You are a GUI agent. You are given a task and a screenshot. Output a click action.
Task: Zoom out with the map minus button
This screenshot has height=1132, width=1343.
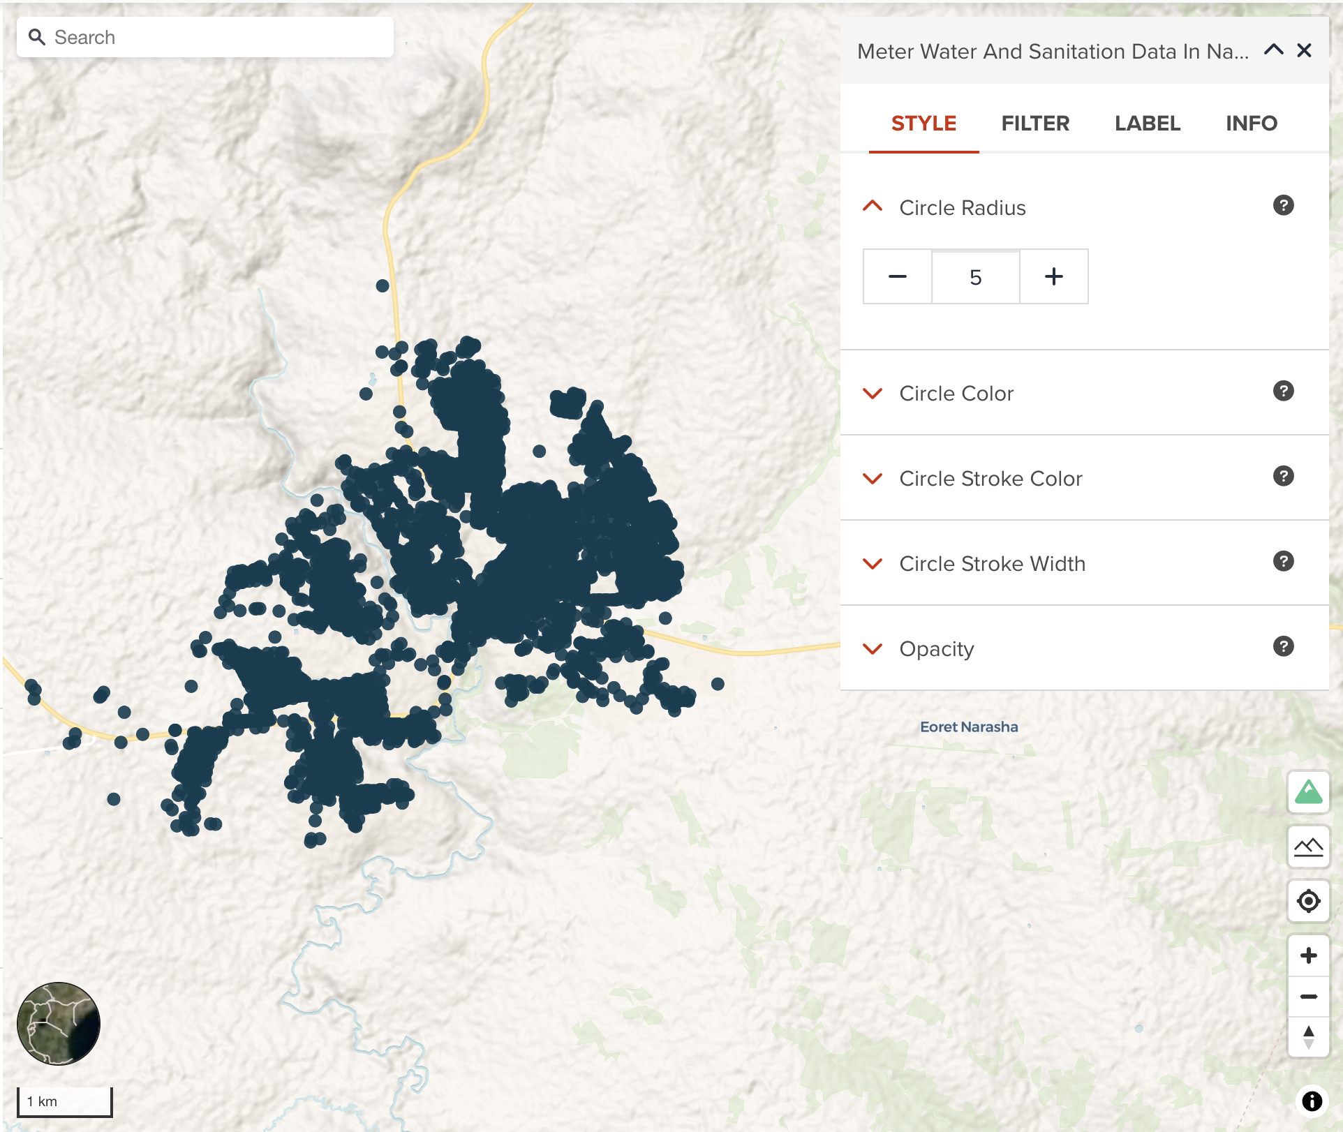(1307, 997)
